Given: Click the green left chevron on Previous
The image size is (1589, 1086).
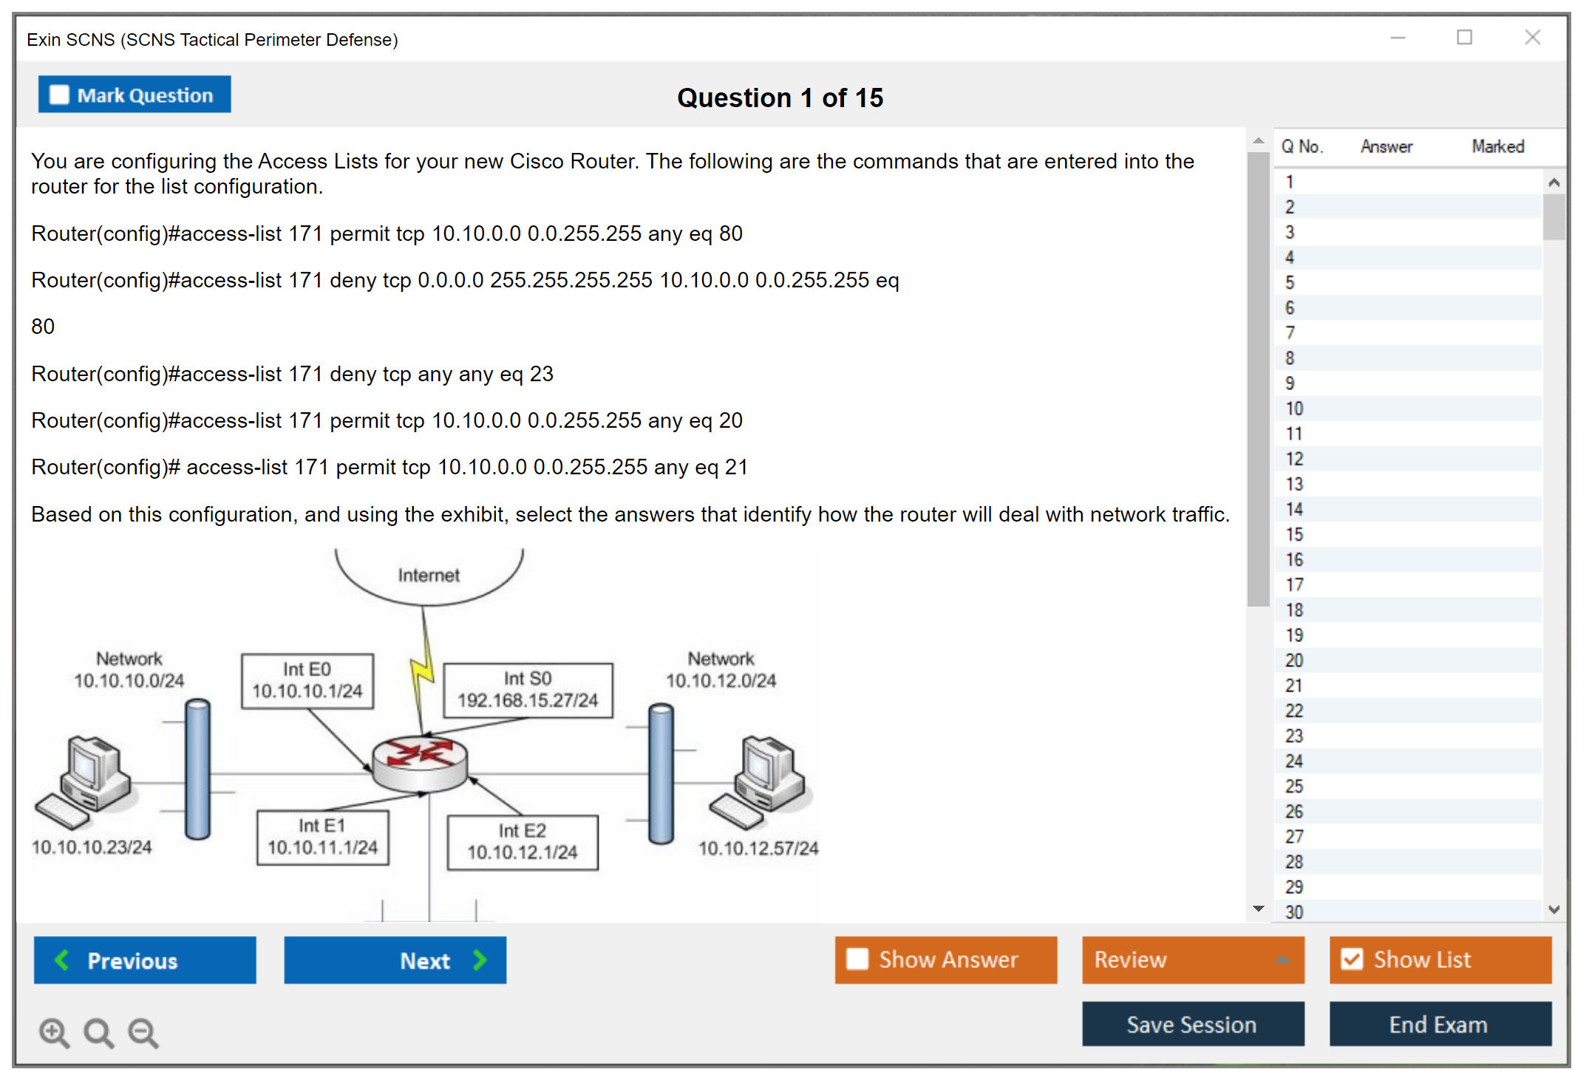Looking at the screenshot, I should tap(62, 960).
